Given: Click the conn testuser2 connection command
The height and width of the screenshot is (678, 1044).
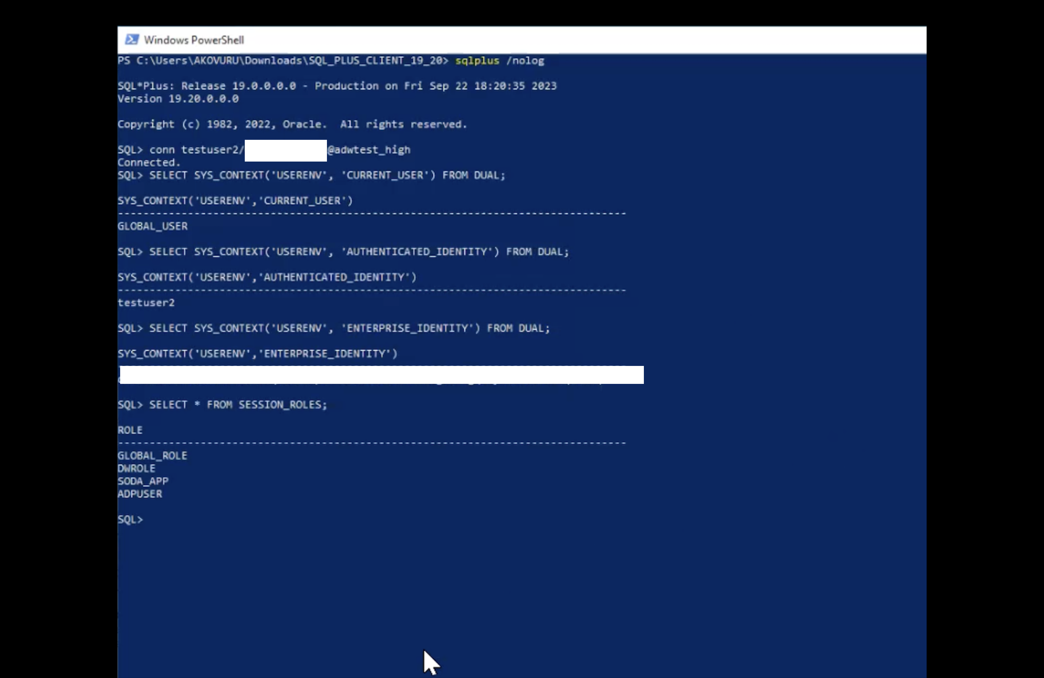Looking at the screenshot, I should point(195,149).
